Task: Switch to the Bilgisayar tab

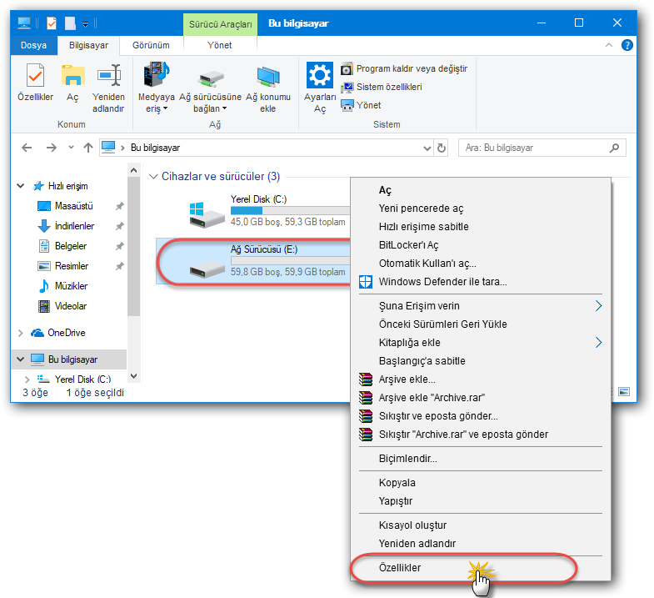Action: click(x=88, y=45)
